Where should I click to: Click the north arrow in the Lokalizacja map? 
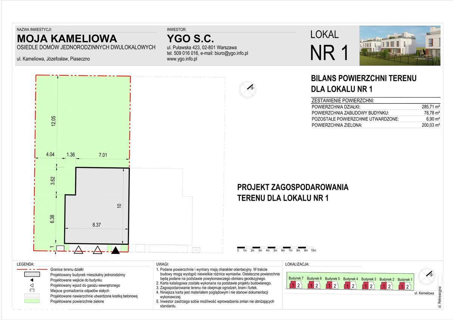[426, 276]
